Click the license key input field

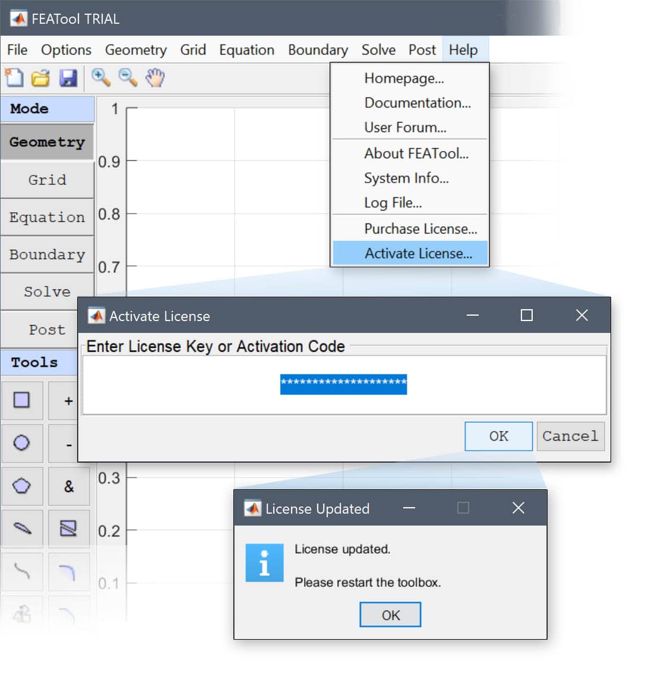tap(343, 384)
